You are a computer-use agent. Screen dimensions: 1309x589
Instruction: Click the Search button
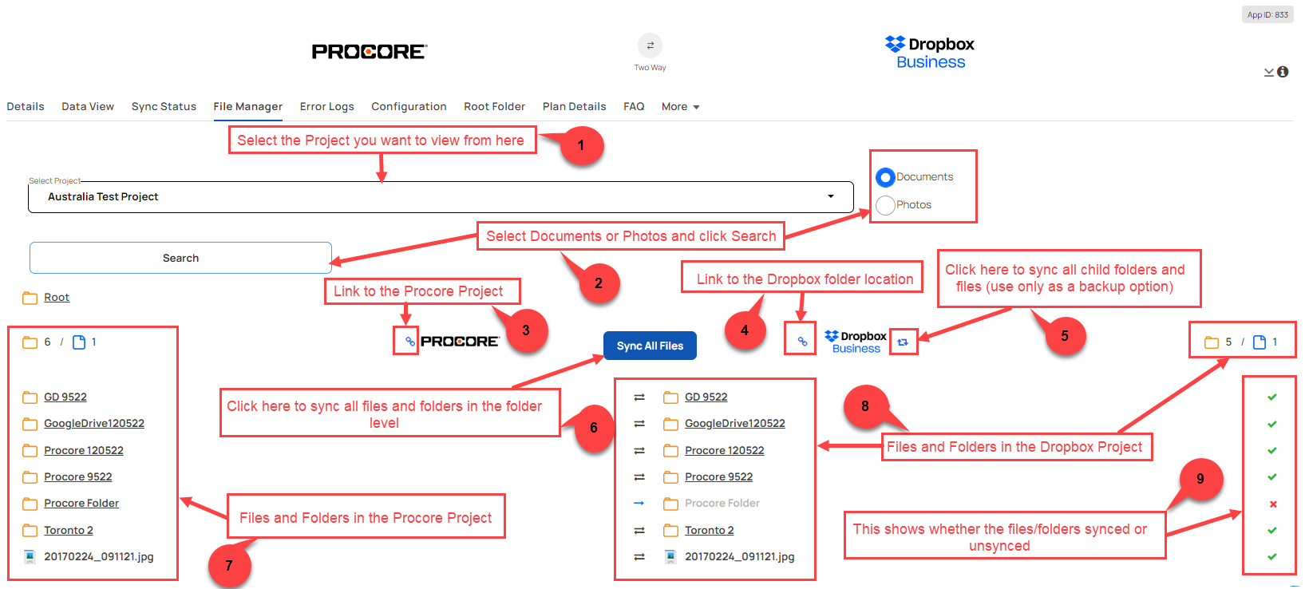[x=180, y=258]
